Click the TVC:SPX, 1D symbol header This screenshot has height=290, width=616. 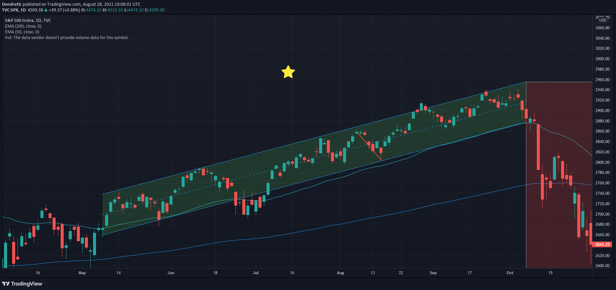click(14, 10)
